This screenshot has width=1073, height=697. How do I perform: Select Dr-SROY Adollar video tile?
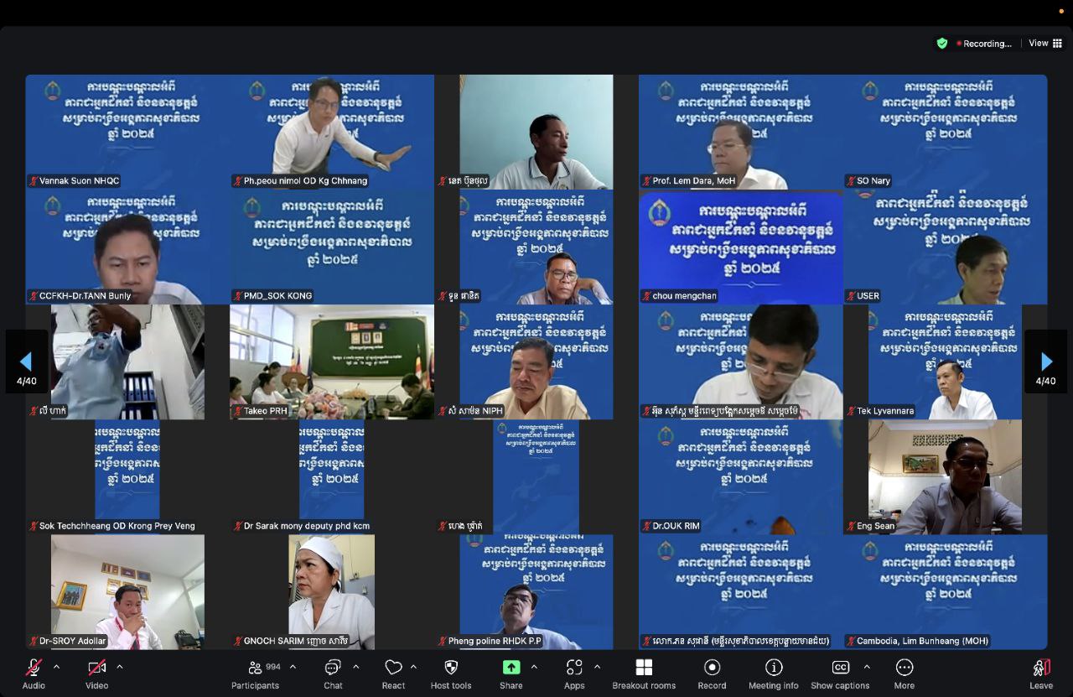(x=127, y=591)
